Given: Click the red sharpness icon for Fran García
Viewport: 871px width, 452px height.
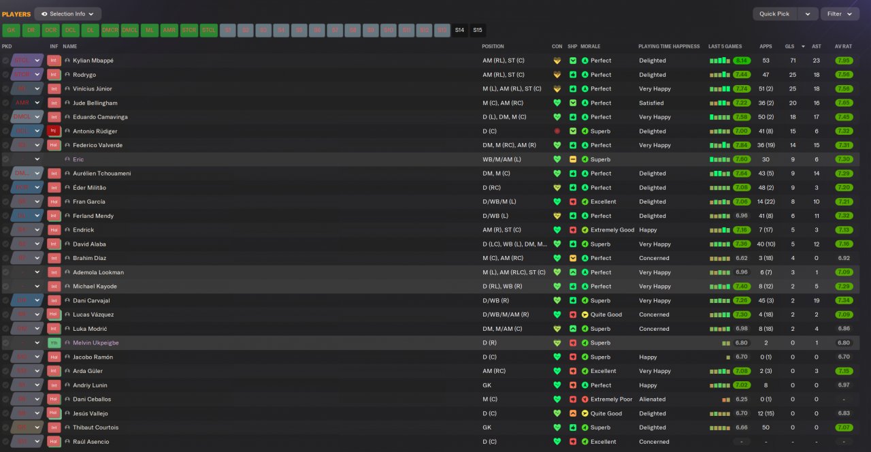Looking at the screenshot, I should coord(573,201).
